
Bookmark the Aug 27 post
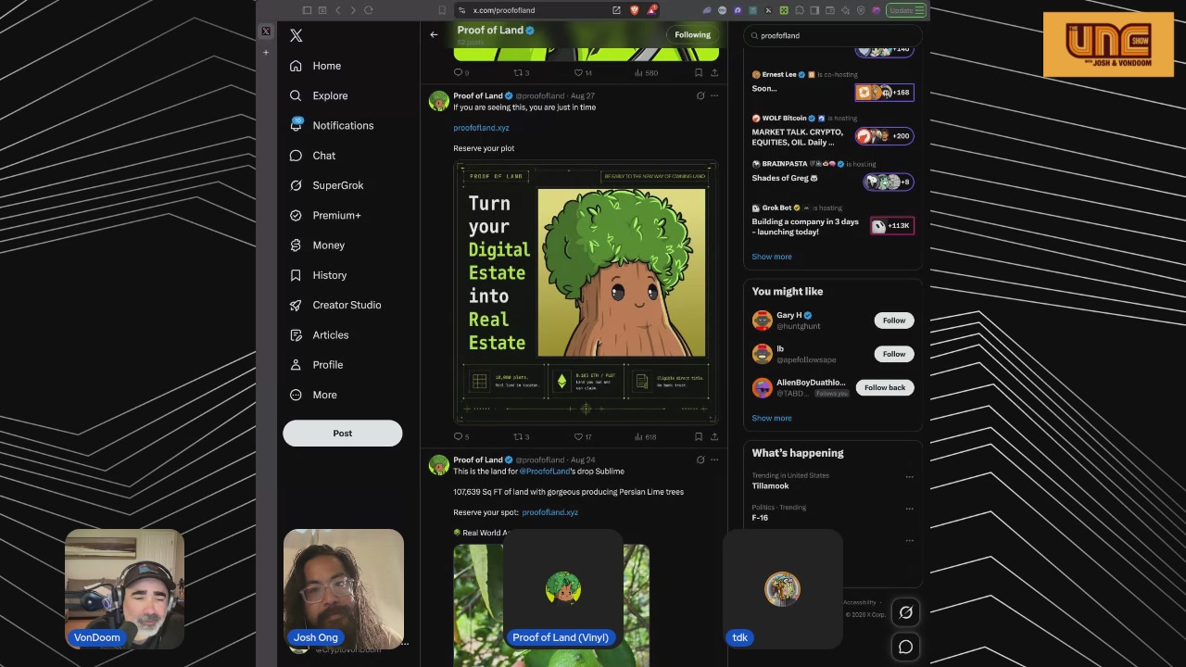699,436
